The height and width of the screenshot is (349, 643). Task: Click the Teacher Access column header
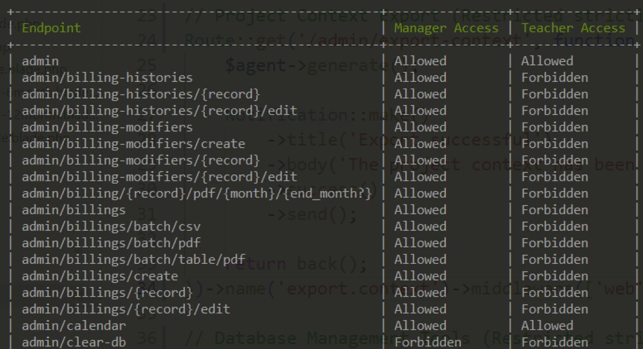(x=573, y=28)
